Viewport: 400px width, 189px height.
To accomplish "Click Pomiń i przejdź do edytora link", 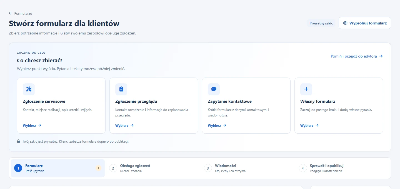I will (357, 56).
